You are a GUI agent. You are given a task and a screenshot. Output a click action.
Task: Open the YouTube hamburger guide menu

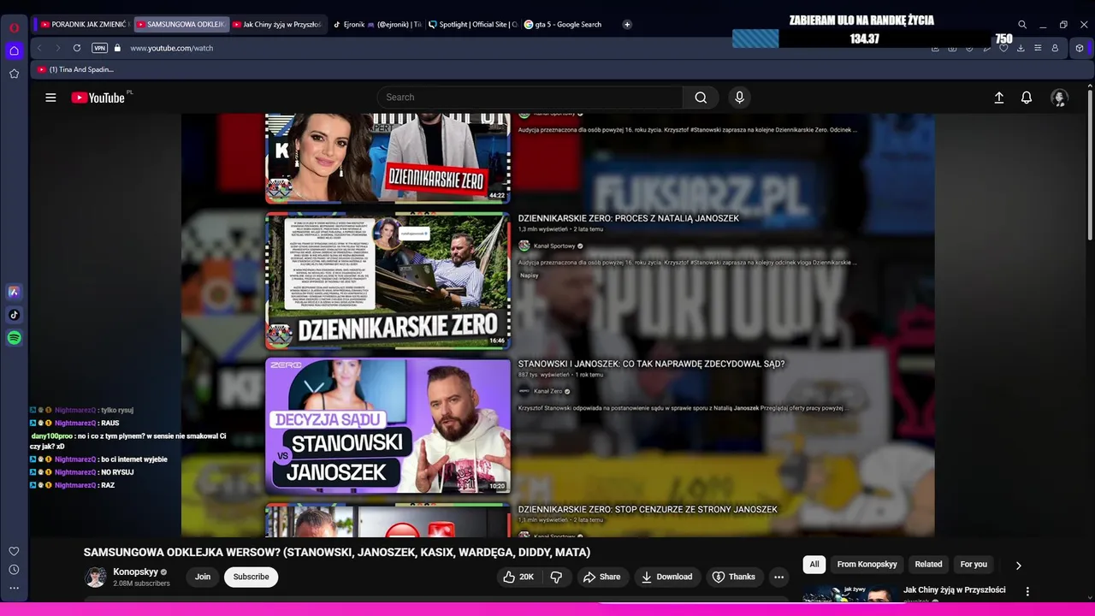click(50, 98)
